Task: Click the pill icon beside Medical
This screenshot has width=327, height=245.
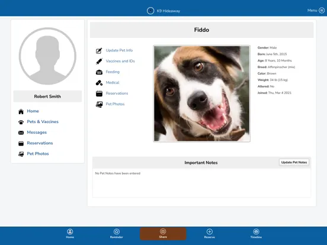Action: (x=99, y=83)
